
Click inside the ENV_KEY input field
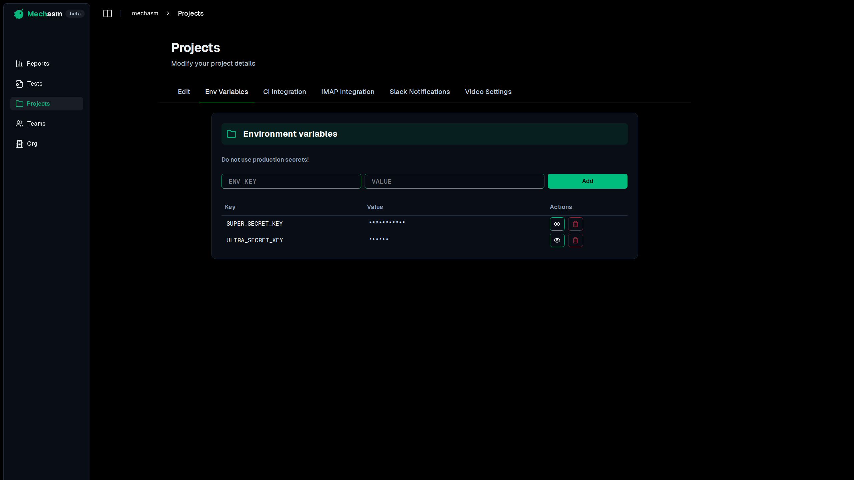point(291,181)
